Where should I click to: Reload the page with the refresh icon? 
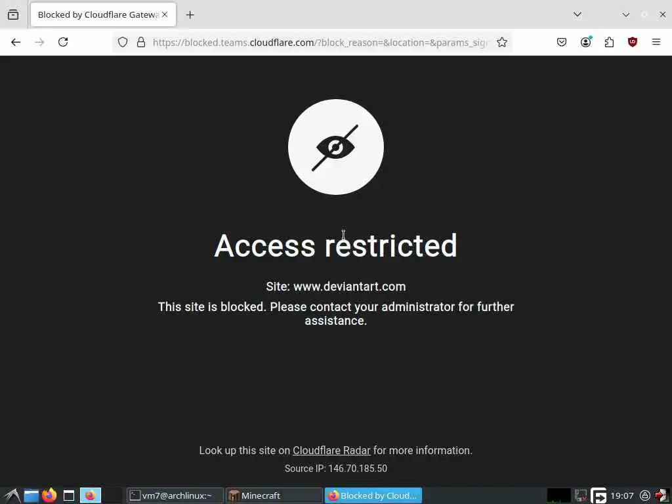63,42
